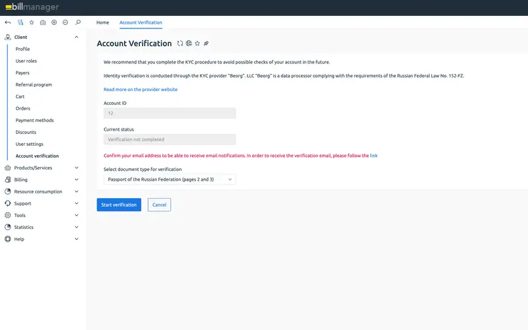Image resolution: width=528 pixels, height=330 pixels.
Task: Expand the Help section chevron
Action: point(77,239)
